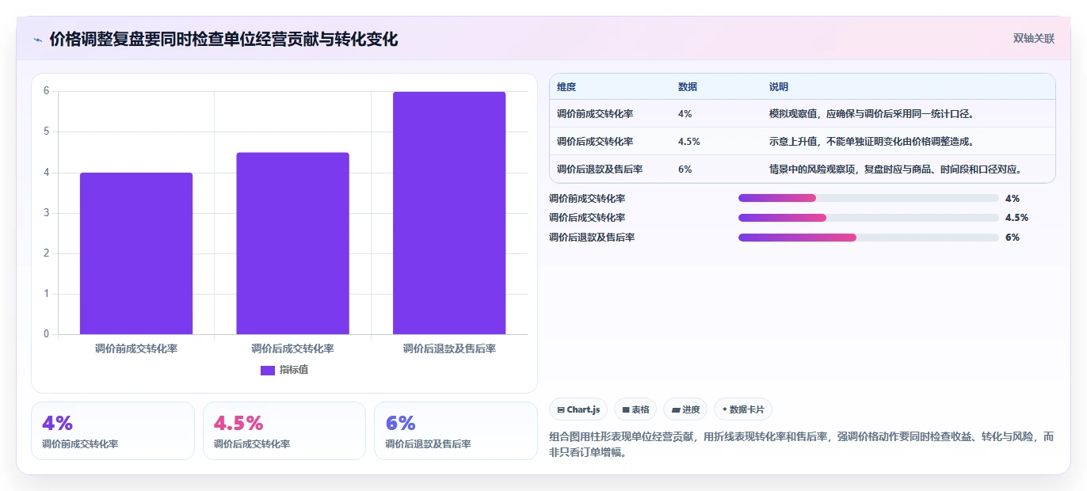The width and height of the screenshot is (1087, 491).
Task: Click the 调价后退款及售后率 progress bar
Action: 868,238
